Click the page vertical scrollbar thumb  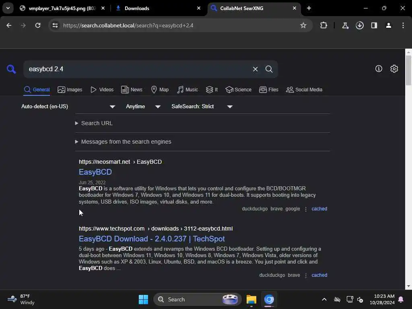click(408, 70)
